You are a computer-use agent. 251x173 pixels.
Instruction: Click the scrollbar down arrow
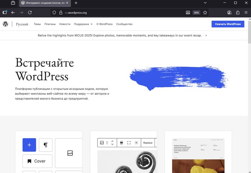[250, 172]
